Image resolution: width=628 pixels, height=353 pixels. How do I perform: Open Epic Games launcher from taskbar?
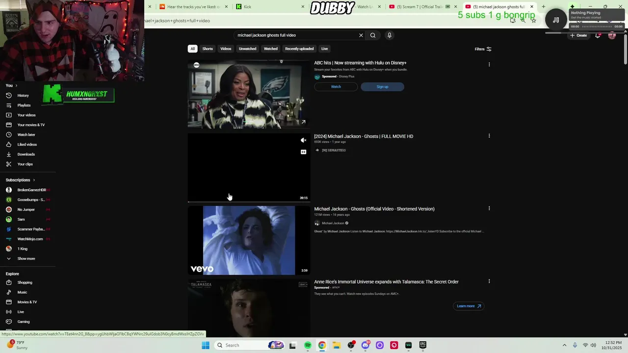(423, 345)
